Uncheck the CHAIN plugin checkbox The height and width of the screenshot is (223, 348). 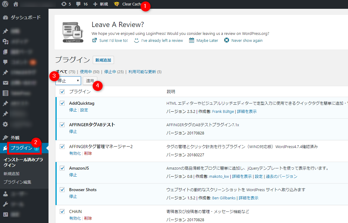tap(62, 211)
